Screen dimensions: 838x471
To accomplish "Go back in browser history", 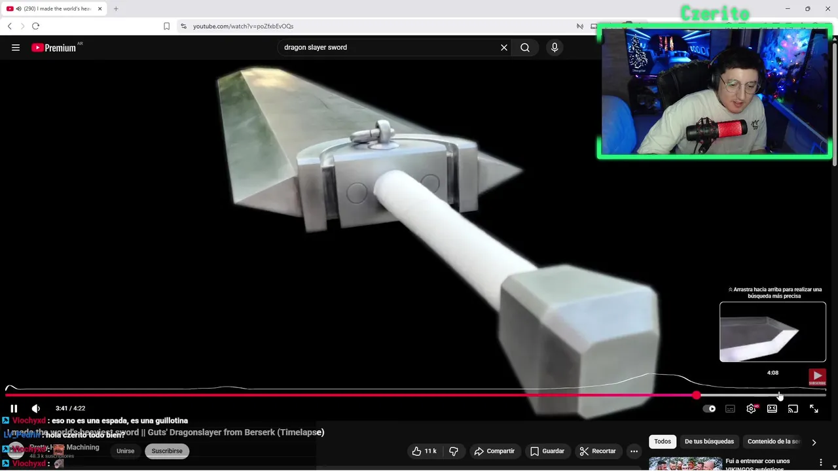I will (9, 26).
